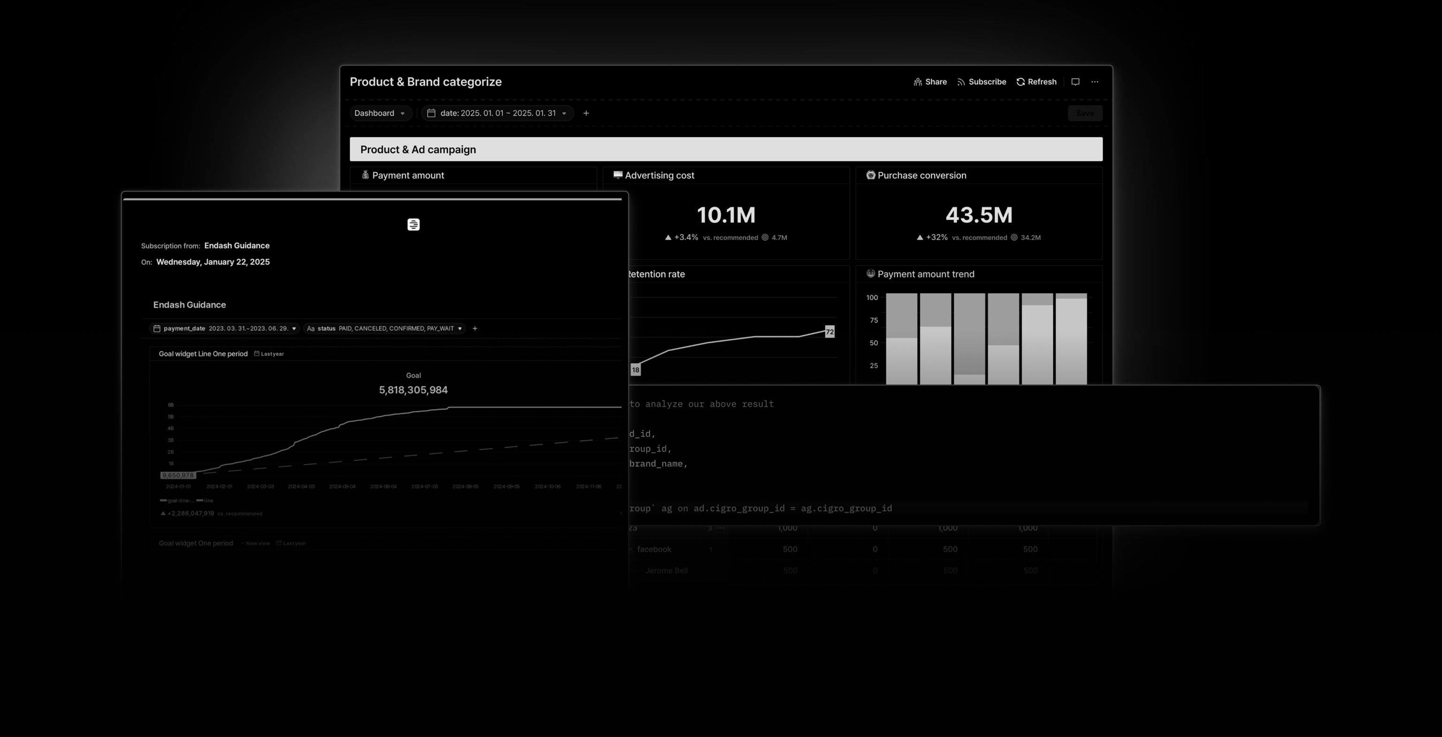Open the Dashboard dropdown

point(381,113)
